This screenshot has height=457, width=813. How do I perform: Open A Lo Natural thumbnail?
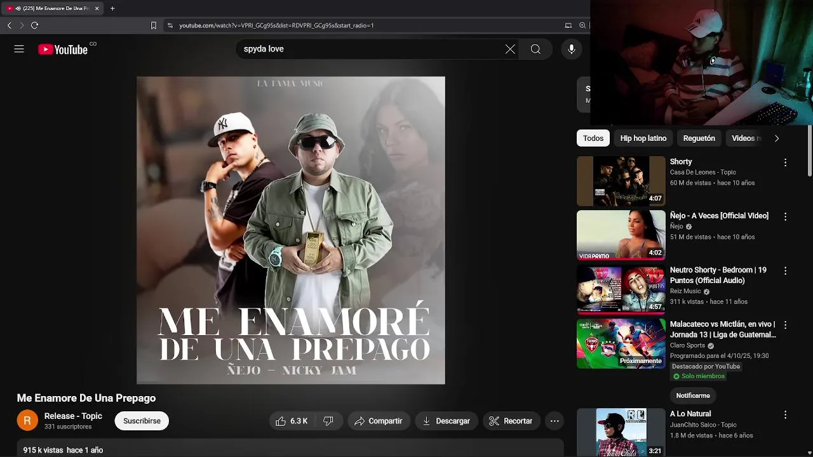pos(621,432)
